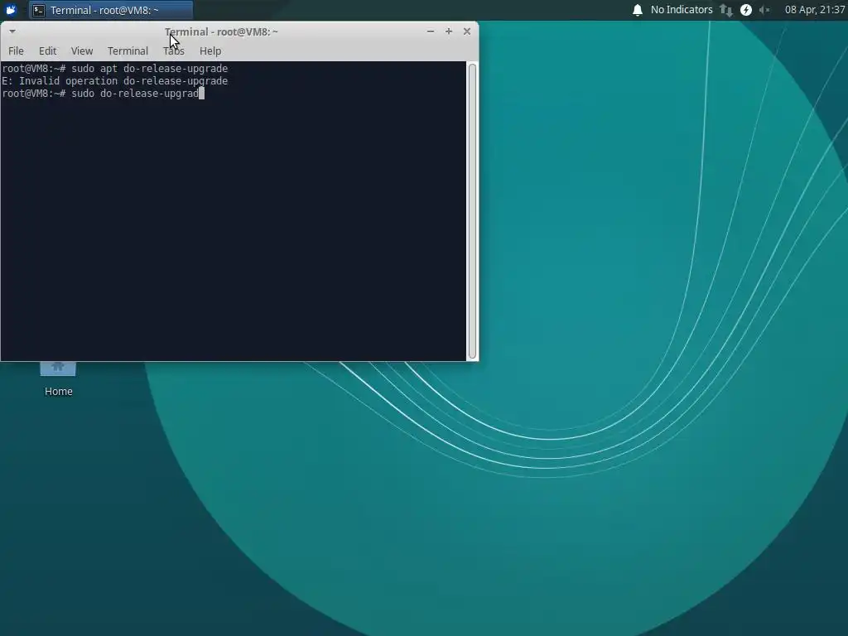The width and height of the screenshot is (848, 636).
Task: Open the Xfce applications menu icon
Action: [11, 10]
